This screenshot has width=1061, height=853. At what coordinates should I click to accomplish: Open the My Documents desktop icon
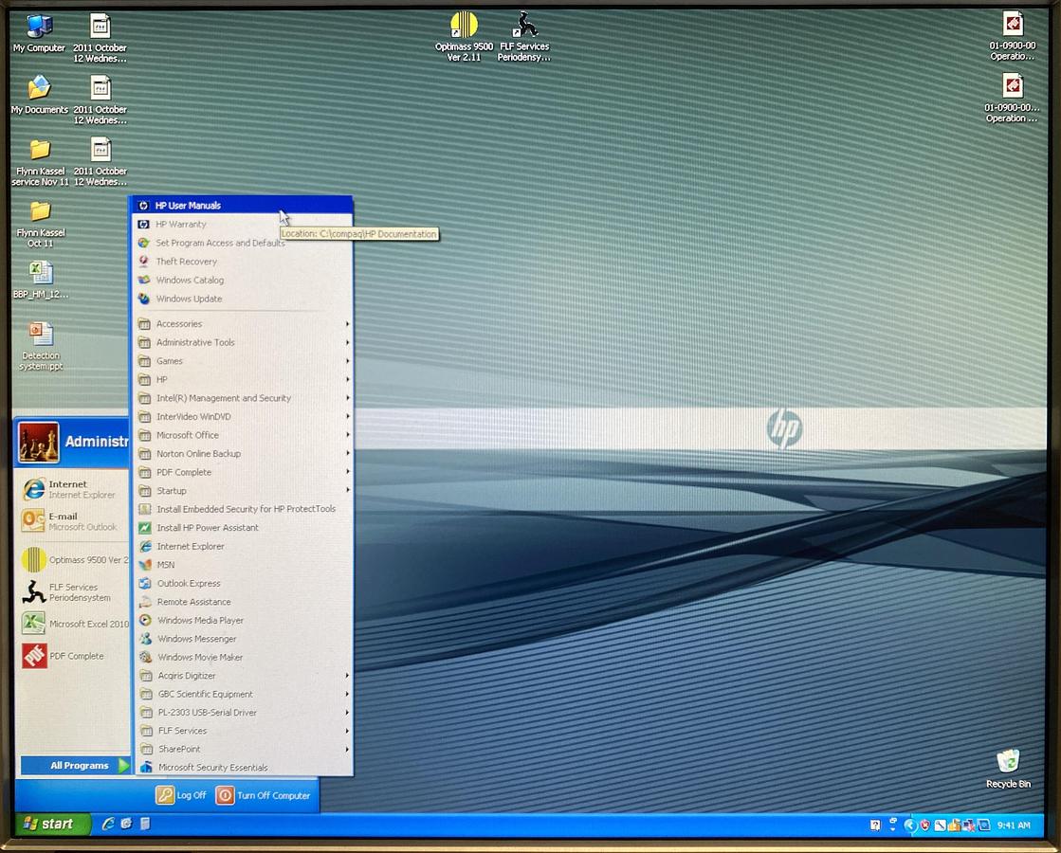pos(39,90)
